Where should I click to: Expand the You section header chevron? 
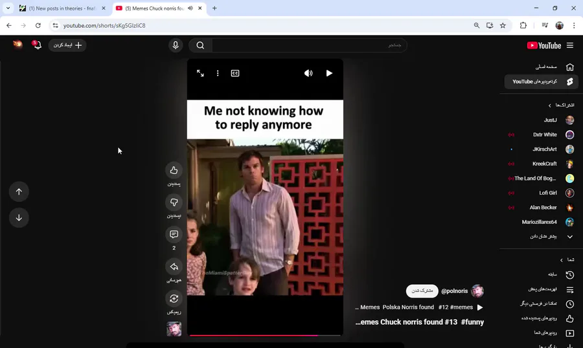click(x=562, y=260)
